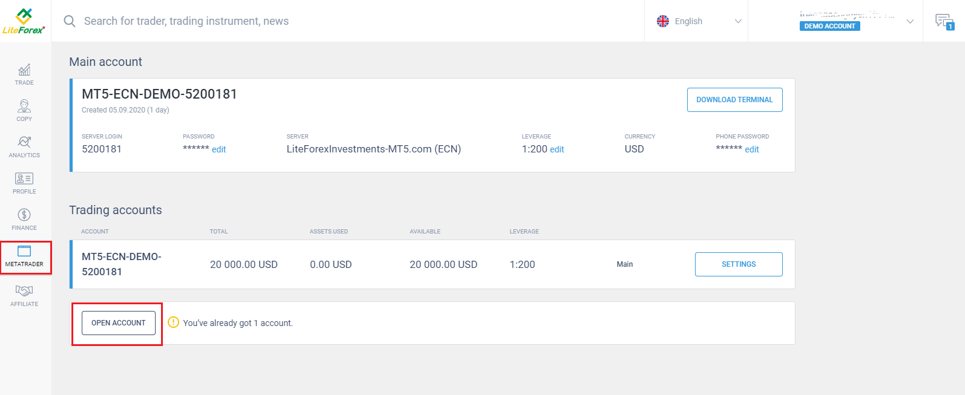
Task: Click the 20 000.00 USD total value
Action: (x=244, y=264)
